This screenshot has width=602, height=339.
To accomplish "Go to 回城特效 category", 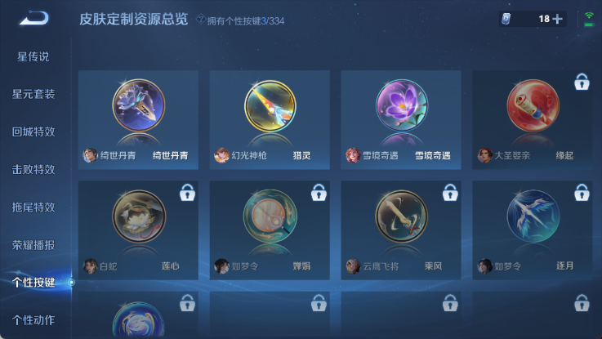I will coord(33,132).
